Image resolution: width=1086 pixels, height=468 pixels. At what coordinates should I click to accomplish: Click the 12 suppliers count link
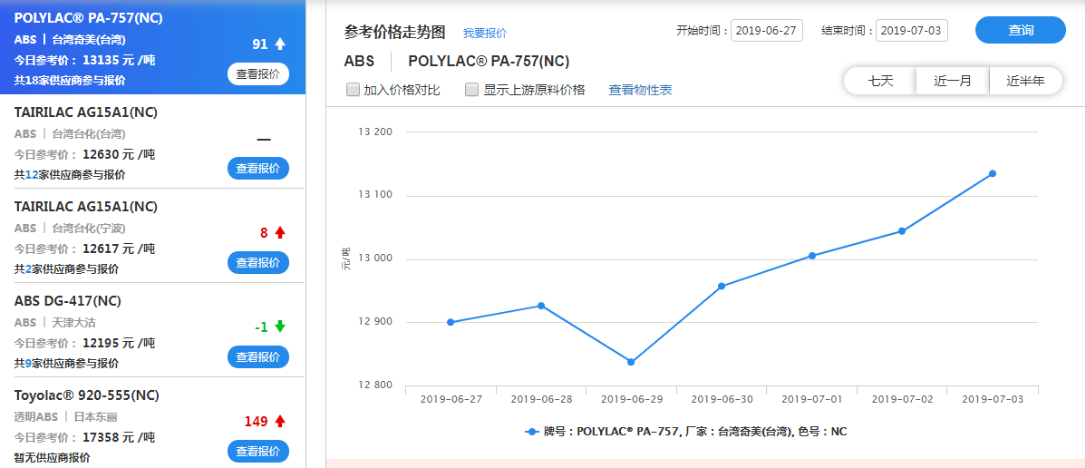pos(31,175)
